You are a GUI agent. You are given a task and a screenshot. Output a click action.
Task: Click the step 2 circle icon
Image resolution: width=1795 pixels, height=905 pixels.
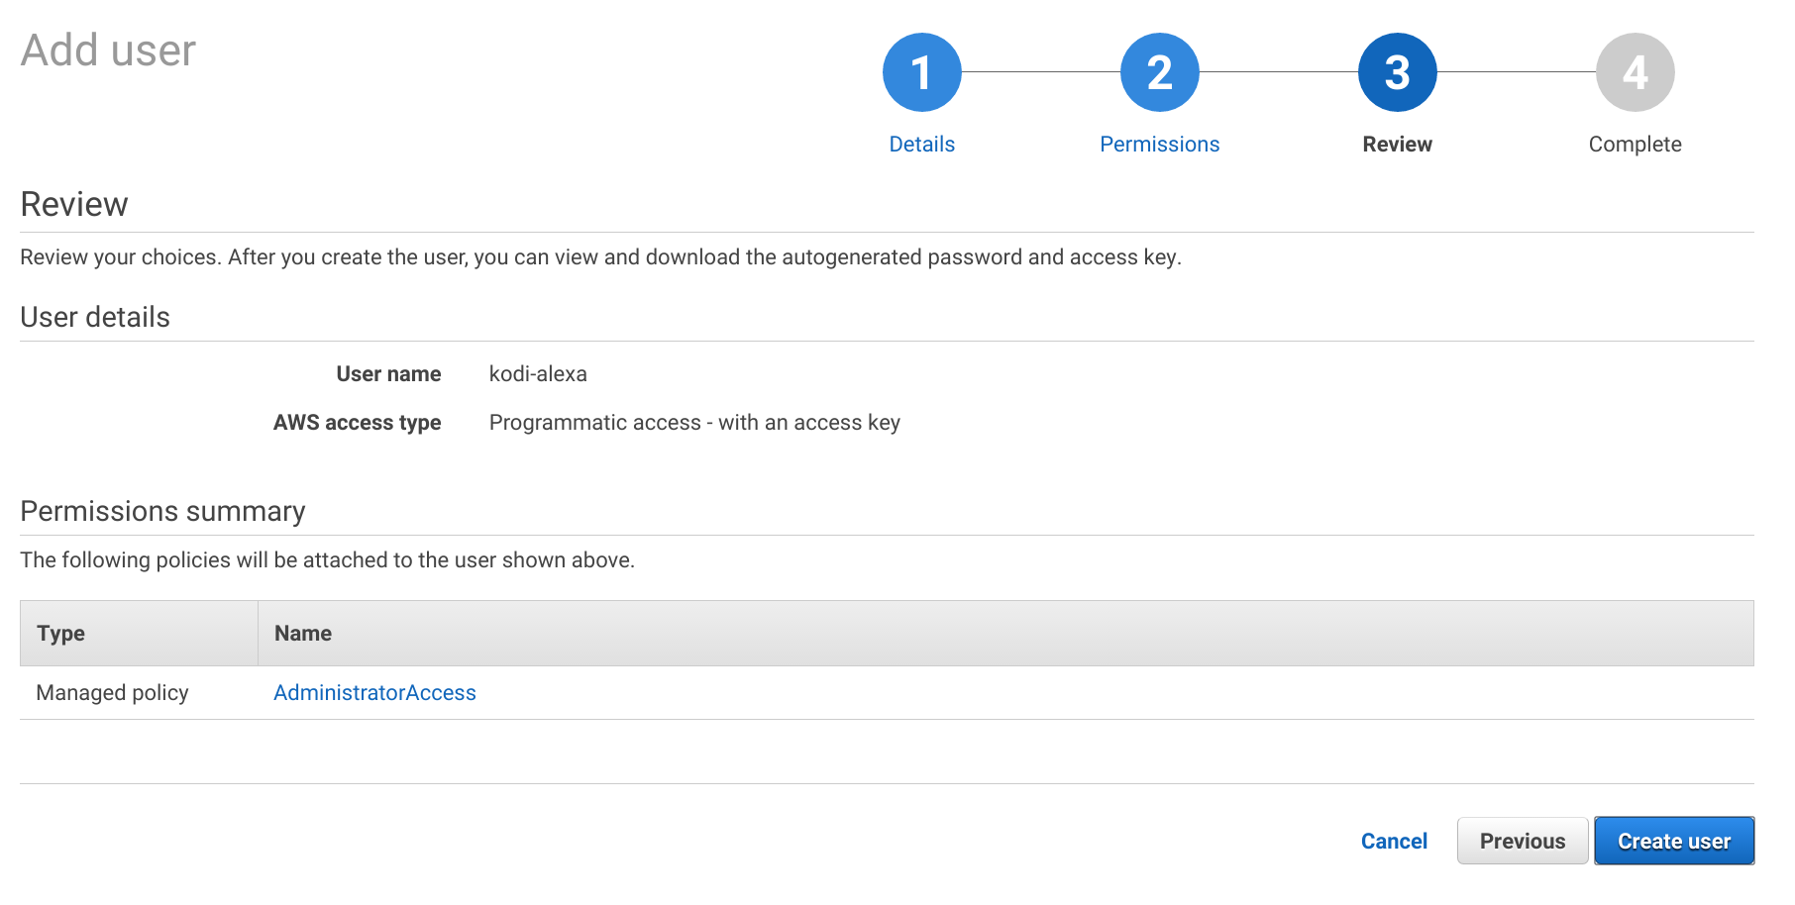pos(1159,72)
